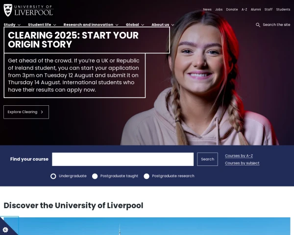Focus the Find your course input

coord(123,159)
